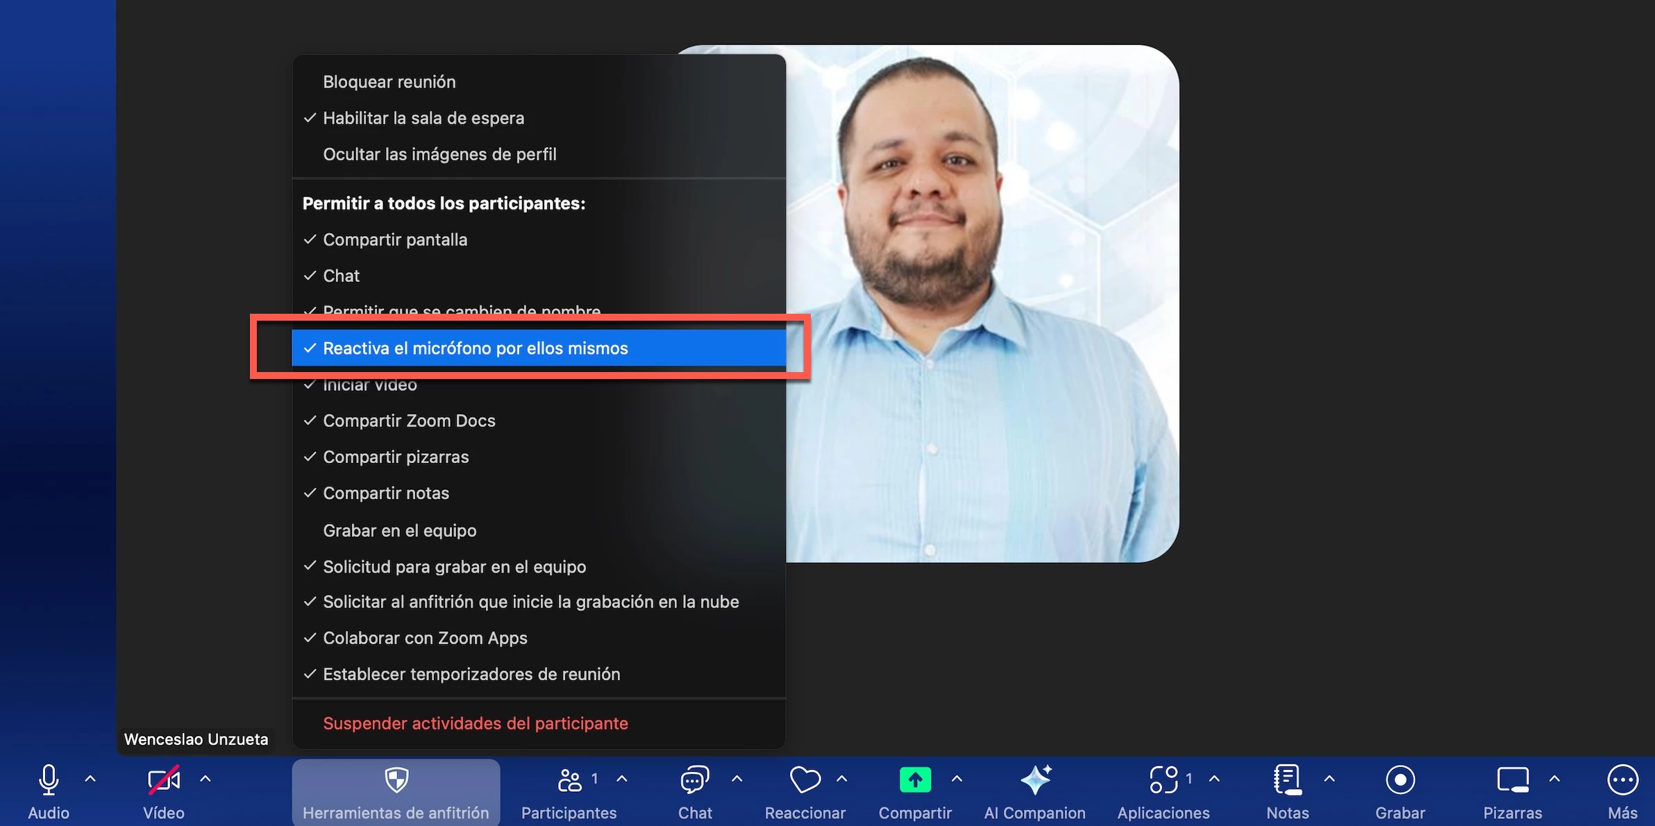Open chevron next to Pizarras

click(1554, 779)
